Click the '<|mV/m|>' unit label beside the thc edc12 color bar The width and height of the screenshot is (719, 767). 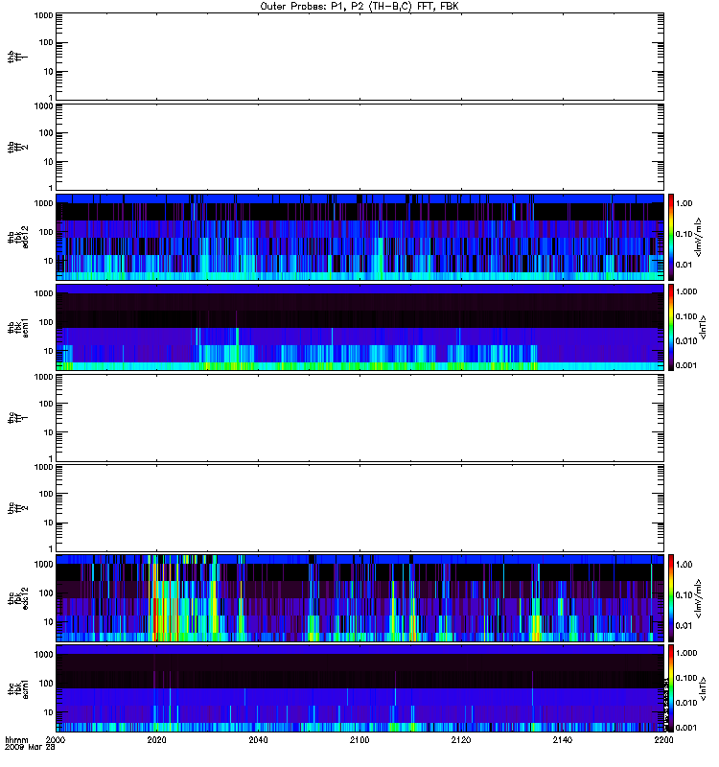699,598
